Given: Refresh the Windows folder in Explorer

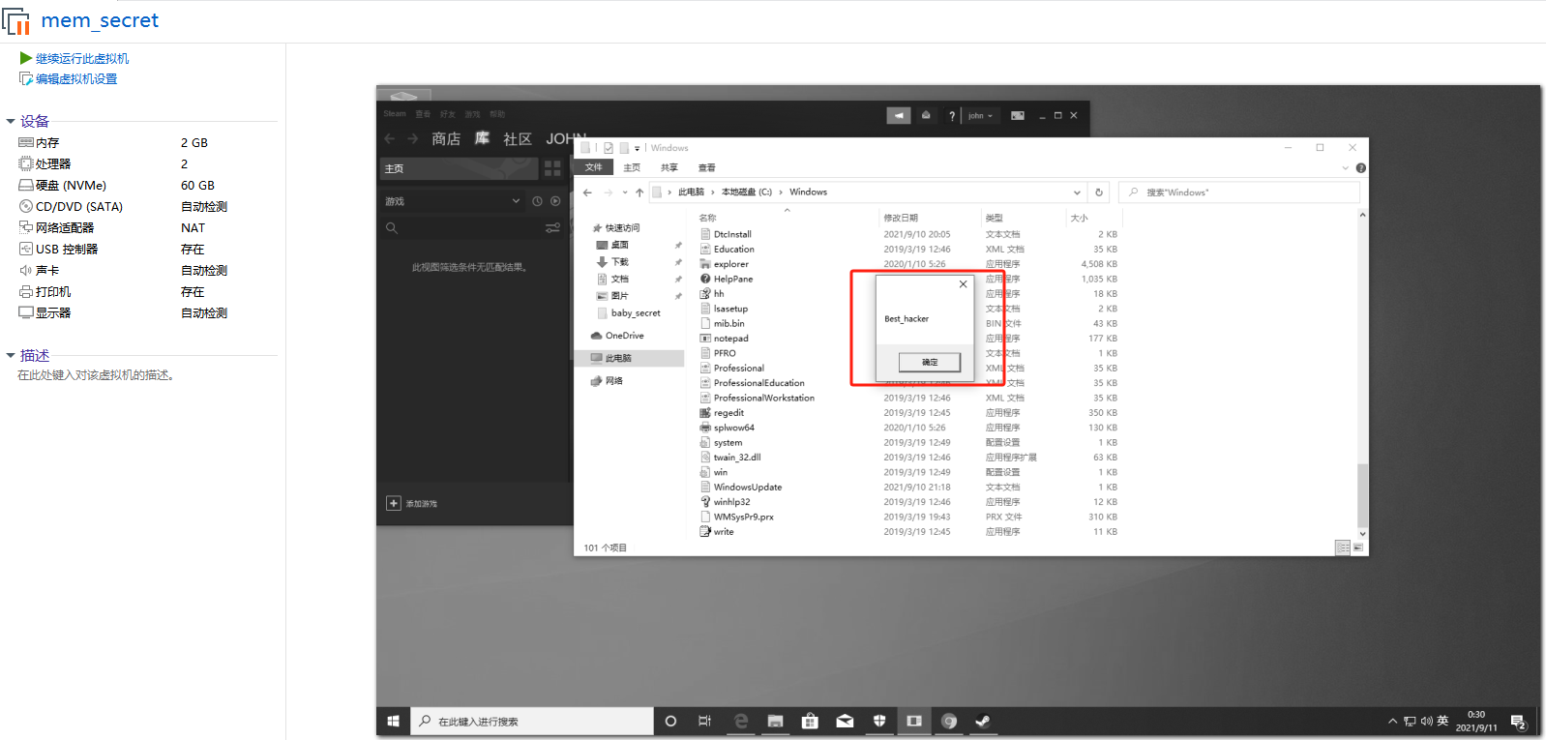Looking at the screenshot, I should pos(1099,192).
